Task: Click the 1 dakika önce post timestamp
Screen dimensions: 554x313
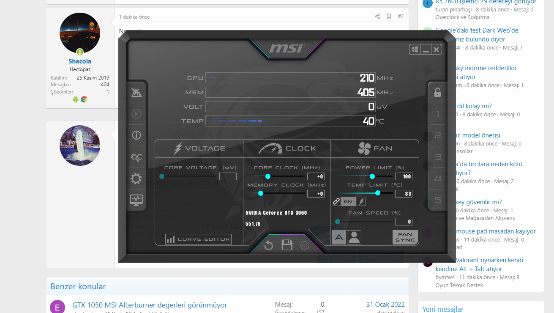Action: [x=134, y=17]
